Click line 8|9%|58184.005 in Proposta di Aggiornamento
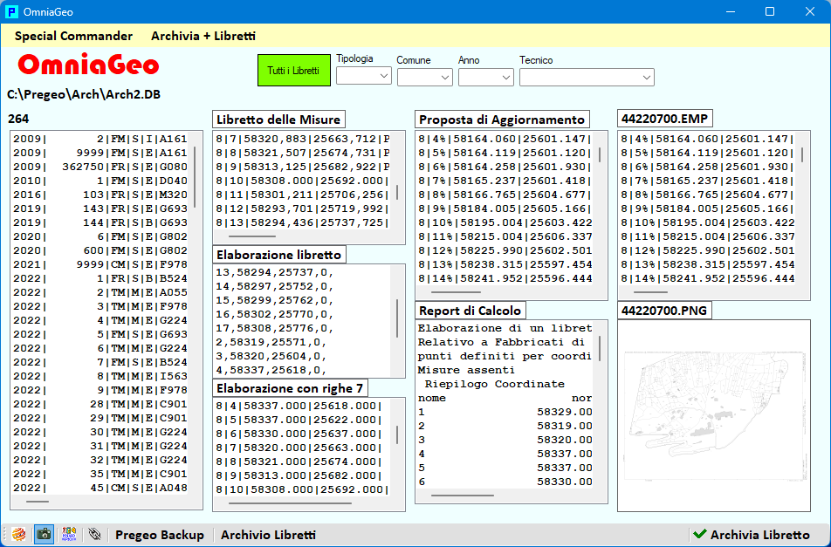This screenshot has height=547, width=831. click(x=505, y=209)
